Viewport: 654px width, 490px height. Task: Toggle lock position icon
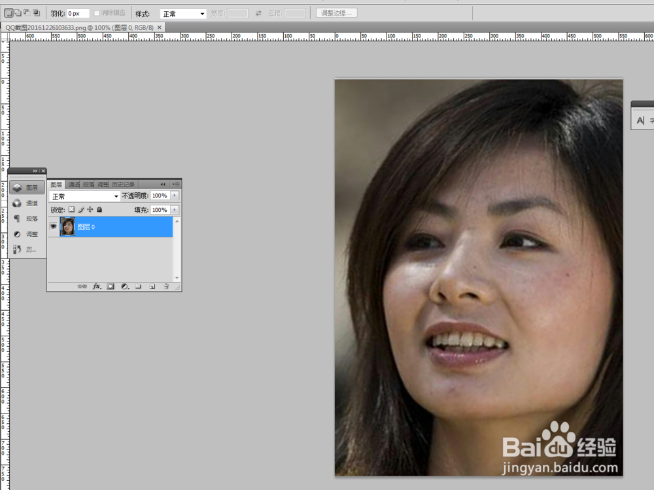[x=90, y=209]
